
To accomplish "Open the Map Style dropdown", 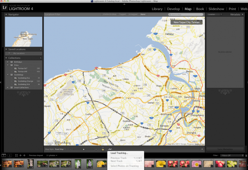I will point(60,149).
